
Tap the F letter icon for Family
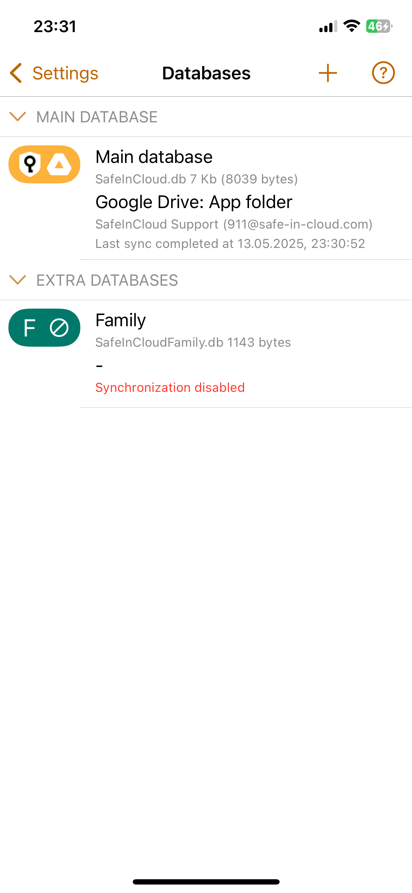point(30,328)
